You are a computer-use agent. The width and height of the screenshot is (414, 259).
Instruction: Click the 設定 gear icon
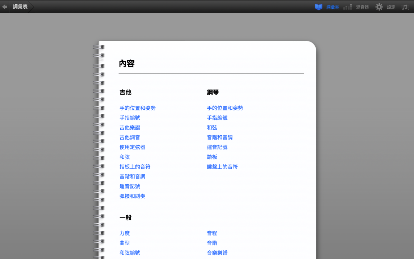379,7
